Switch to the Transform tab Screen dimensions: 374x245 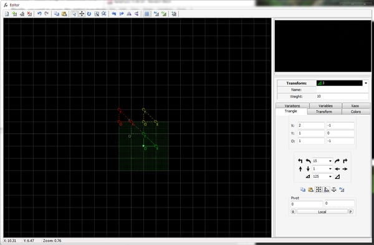(x=324, y=112)
